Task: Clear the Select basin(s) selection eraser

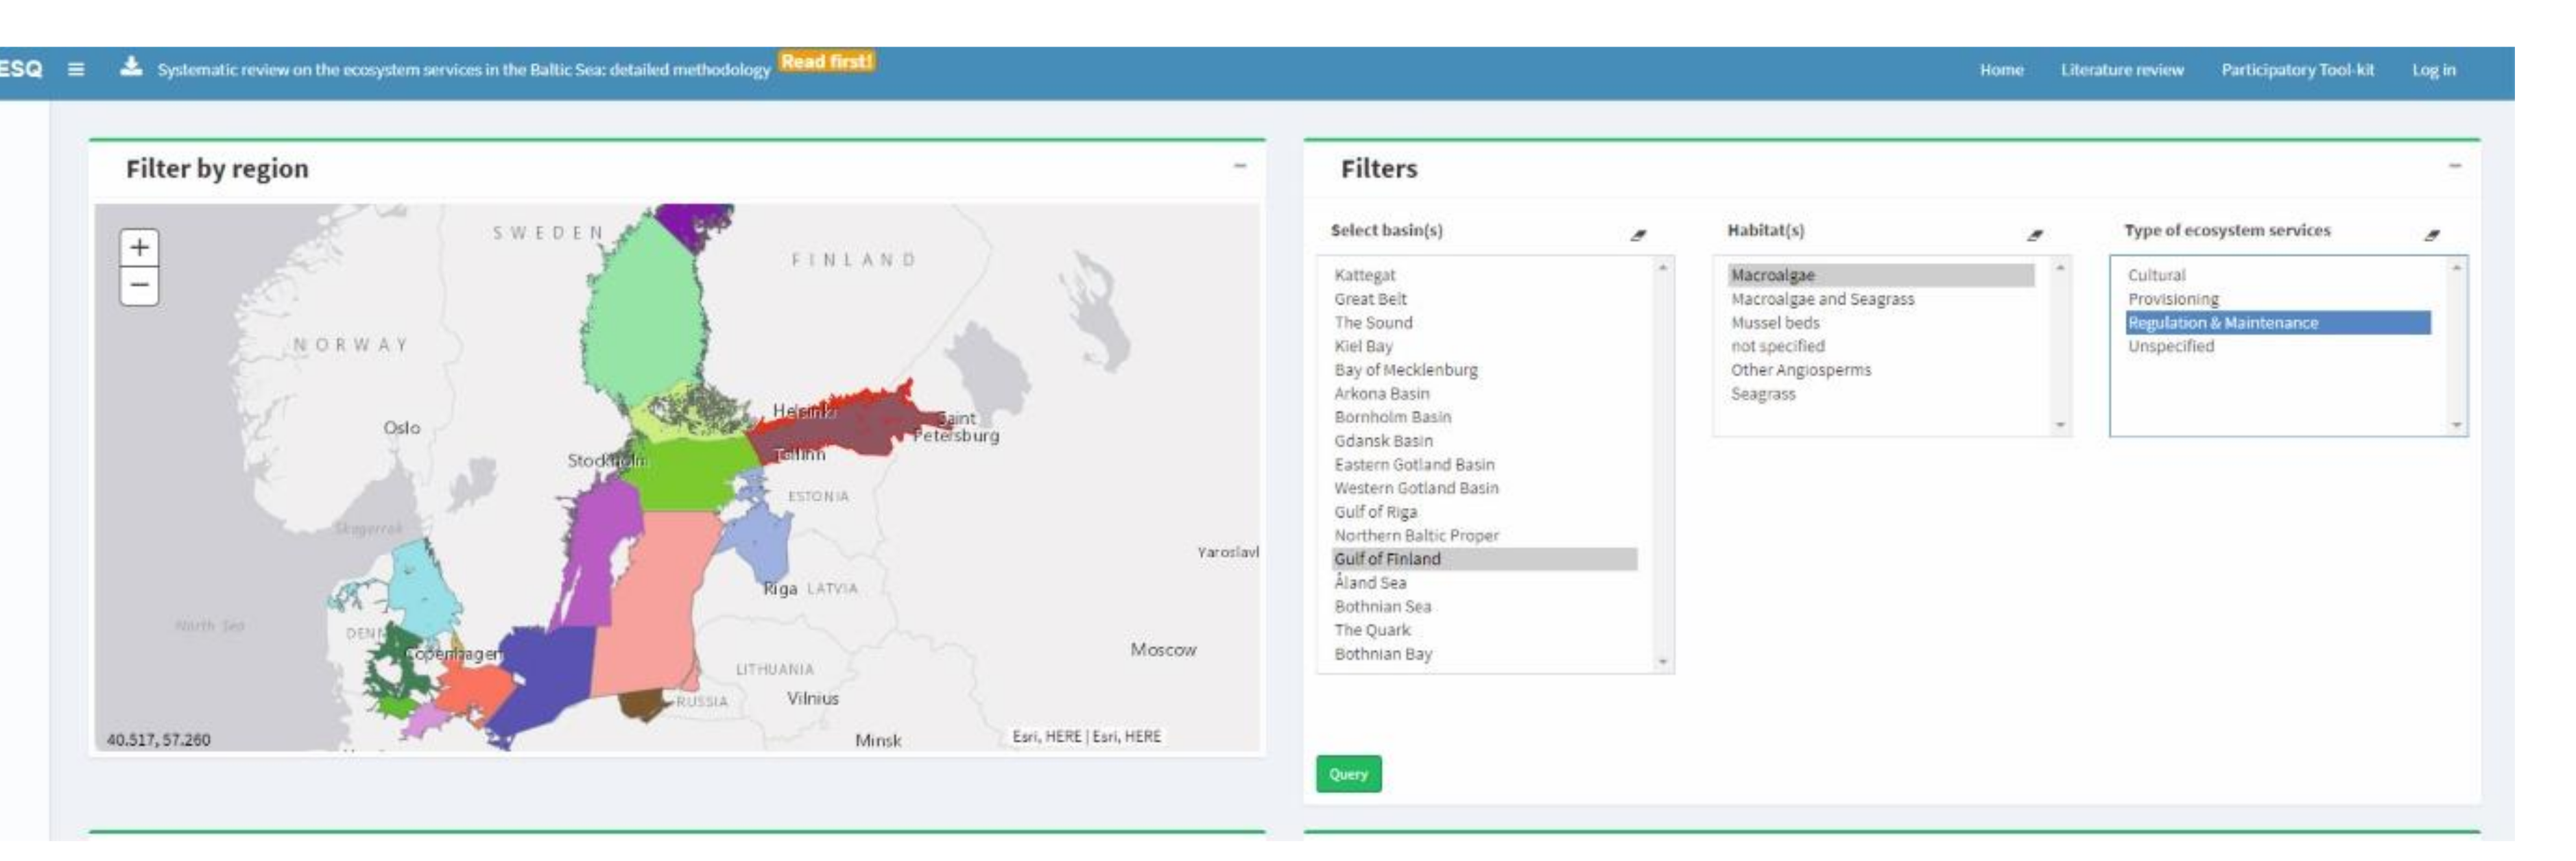Action: pyautogui.click(x=1637, y=235)
